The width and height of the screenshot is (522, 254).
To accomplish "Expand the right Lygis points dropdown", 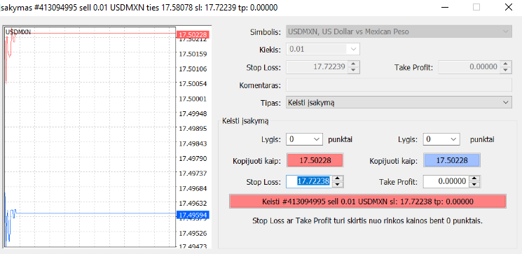I will 441,139.
